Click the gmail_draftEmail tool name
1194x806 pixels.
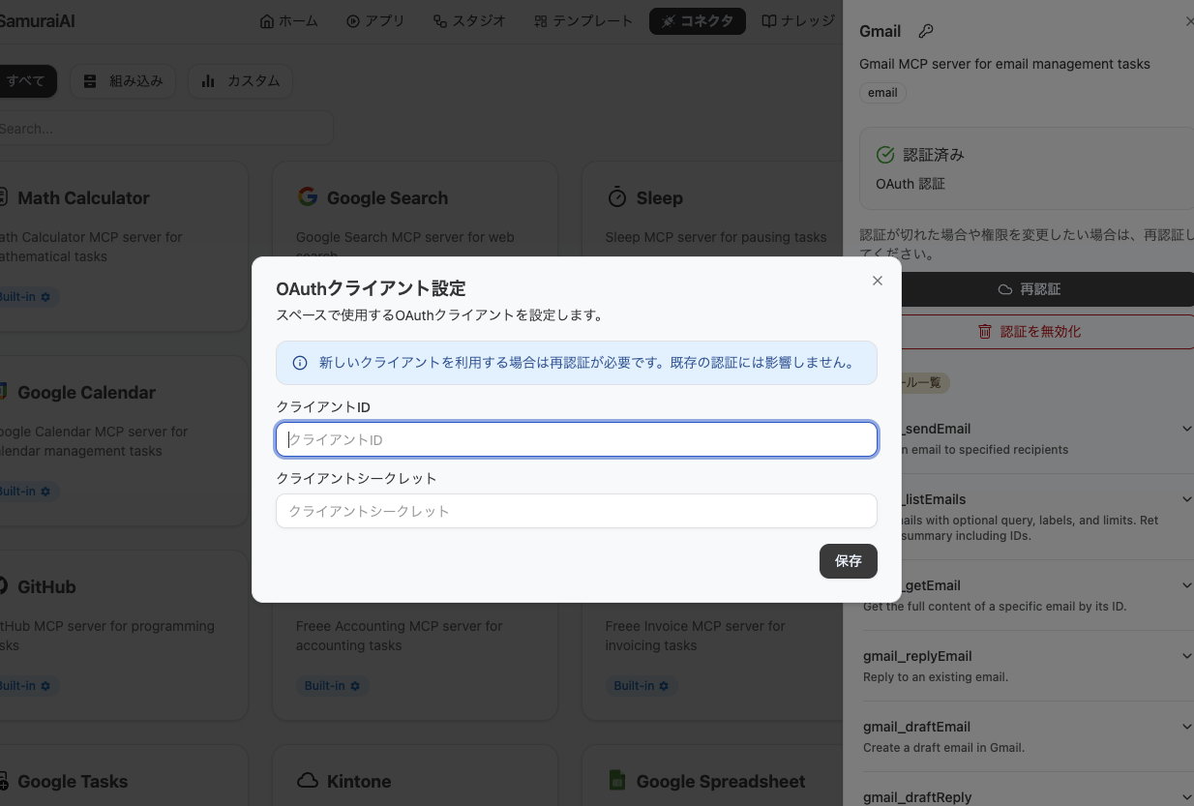916,727
